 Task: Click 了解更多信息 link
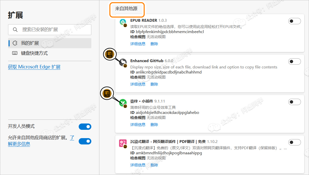coord(19,144)
